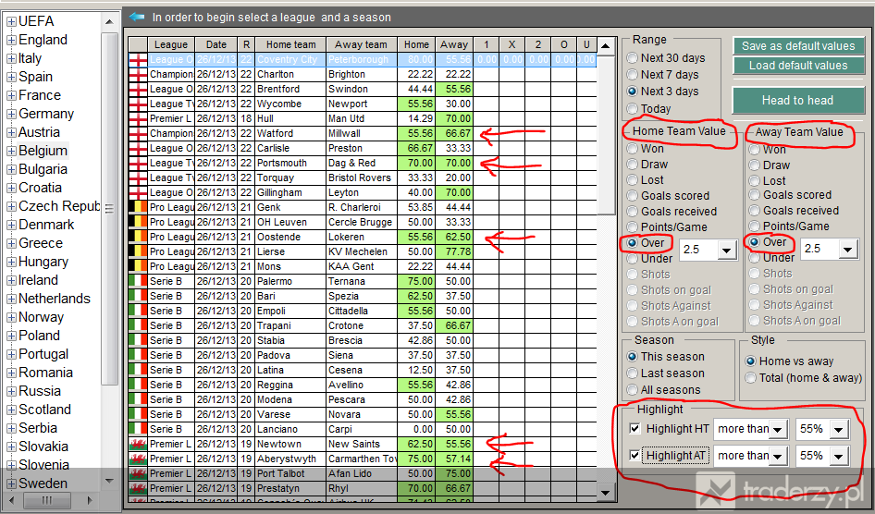
Task: Click Italy flag icon in Trapani row
Action: [138, 325]
